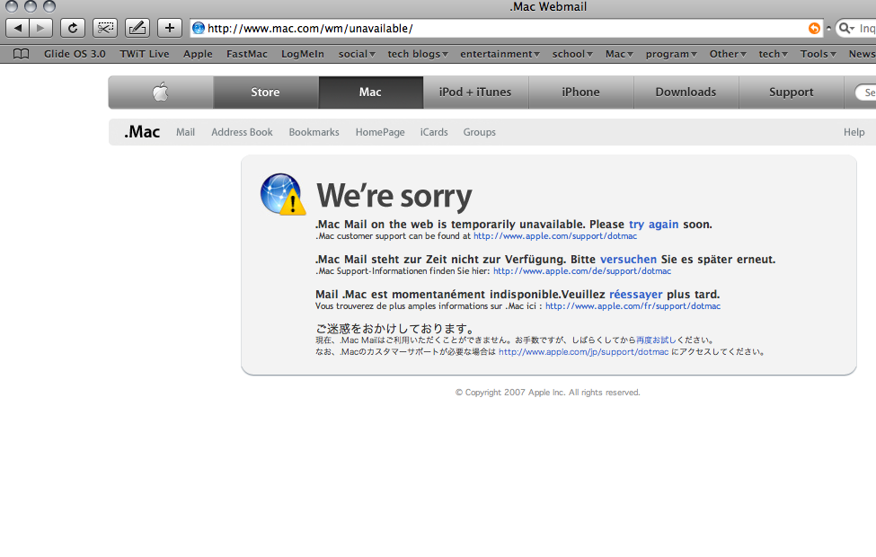This screenshot has height=557, width=876.
Task: Open iCards in the .Mac navigation
Action: pyautogui.click(x=434, y=132)
